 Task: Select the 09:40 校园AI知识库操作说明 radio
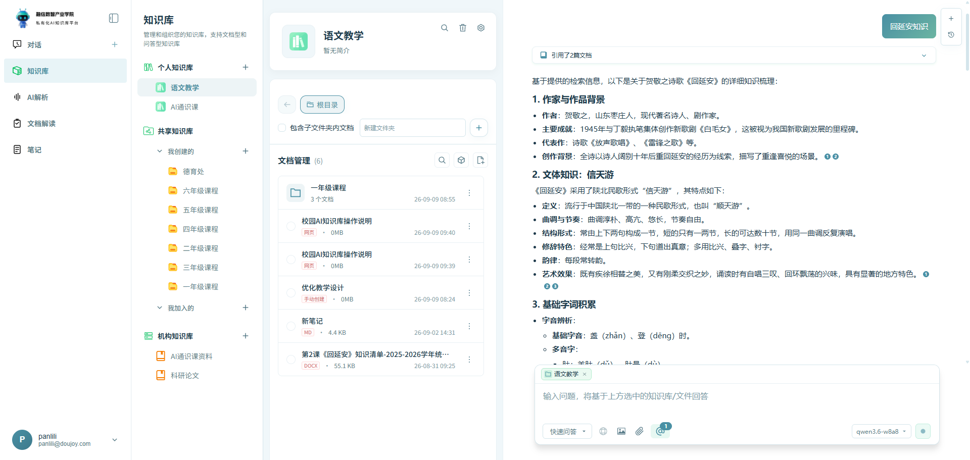point(291,226)
